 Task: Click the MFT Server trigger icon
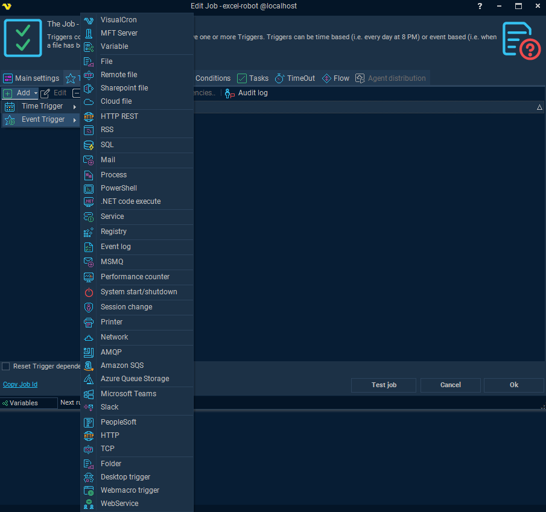point(89,33)
